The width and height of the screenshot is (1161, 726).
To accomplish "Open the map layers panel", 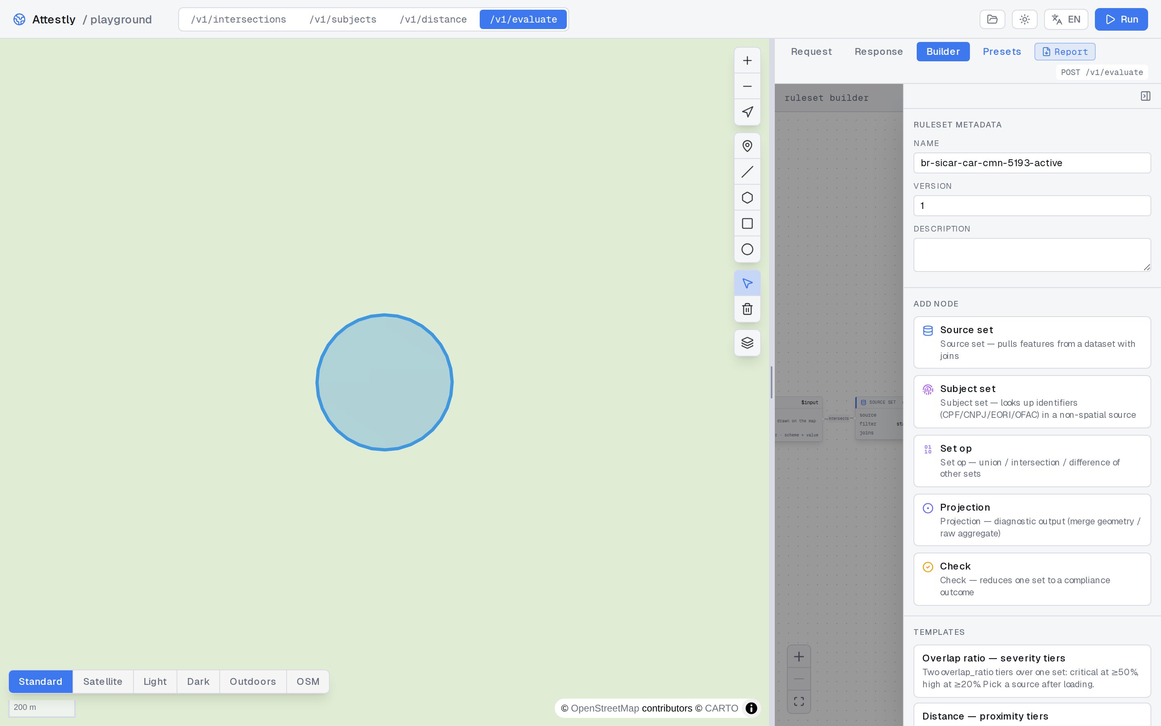I will pos(747,343).
